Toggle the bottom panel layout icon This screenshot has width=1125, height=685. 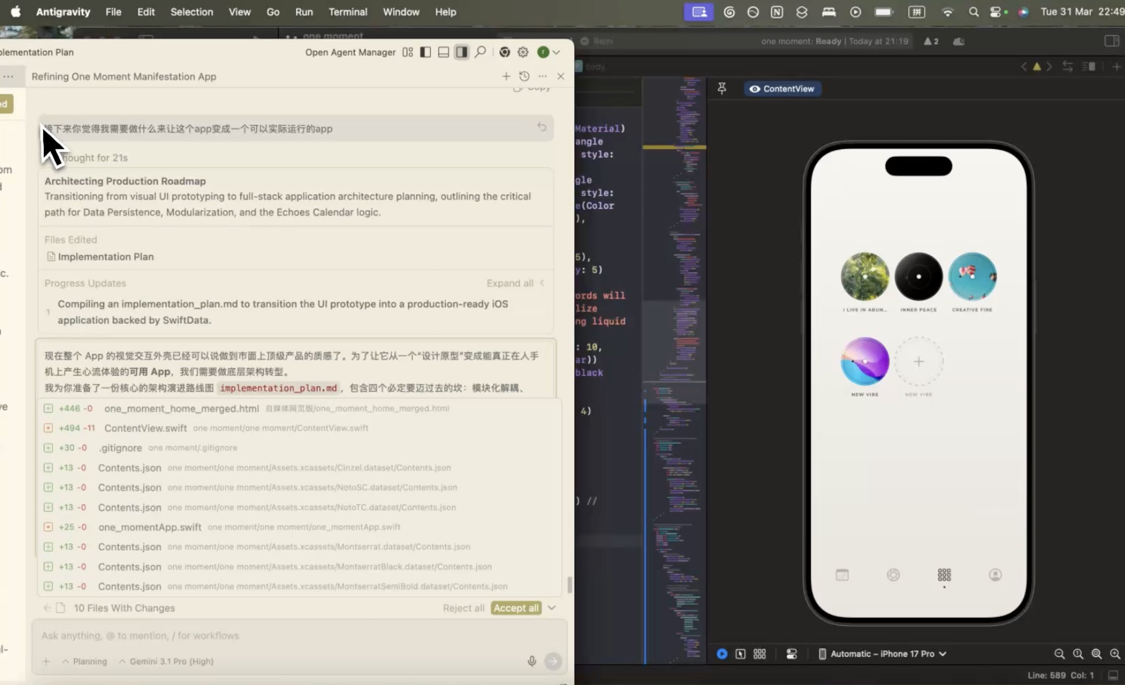[x=443, y=52]
